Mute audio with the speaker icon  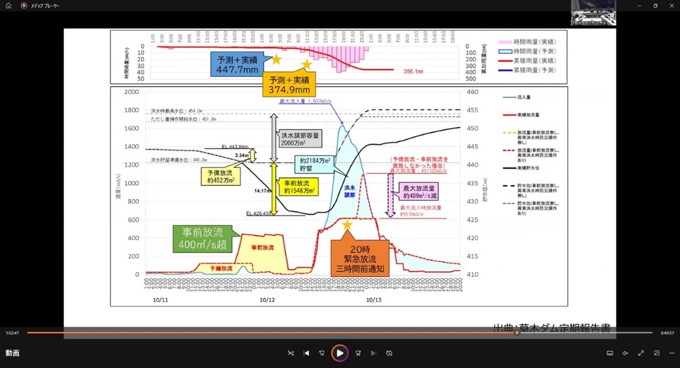[625, 353]
